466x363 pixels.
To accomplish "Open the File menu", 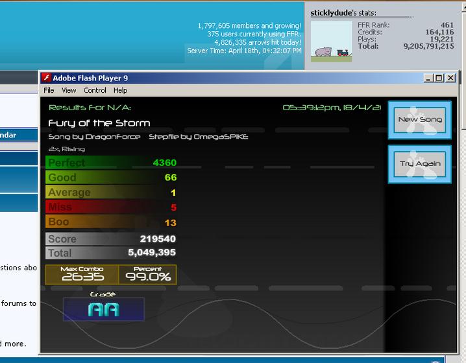I will (49, 90).
